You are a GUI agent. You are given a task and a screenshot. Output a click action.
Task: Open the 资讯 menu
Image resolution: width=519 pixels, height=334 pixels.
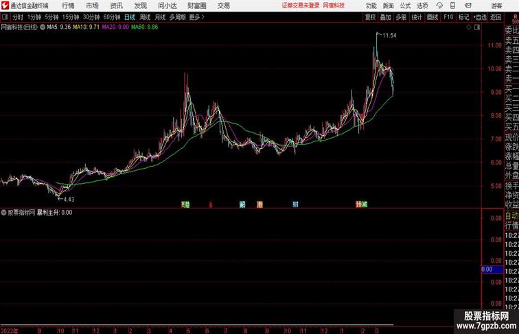pyautogui.click(x=116, y=5)
